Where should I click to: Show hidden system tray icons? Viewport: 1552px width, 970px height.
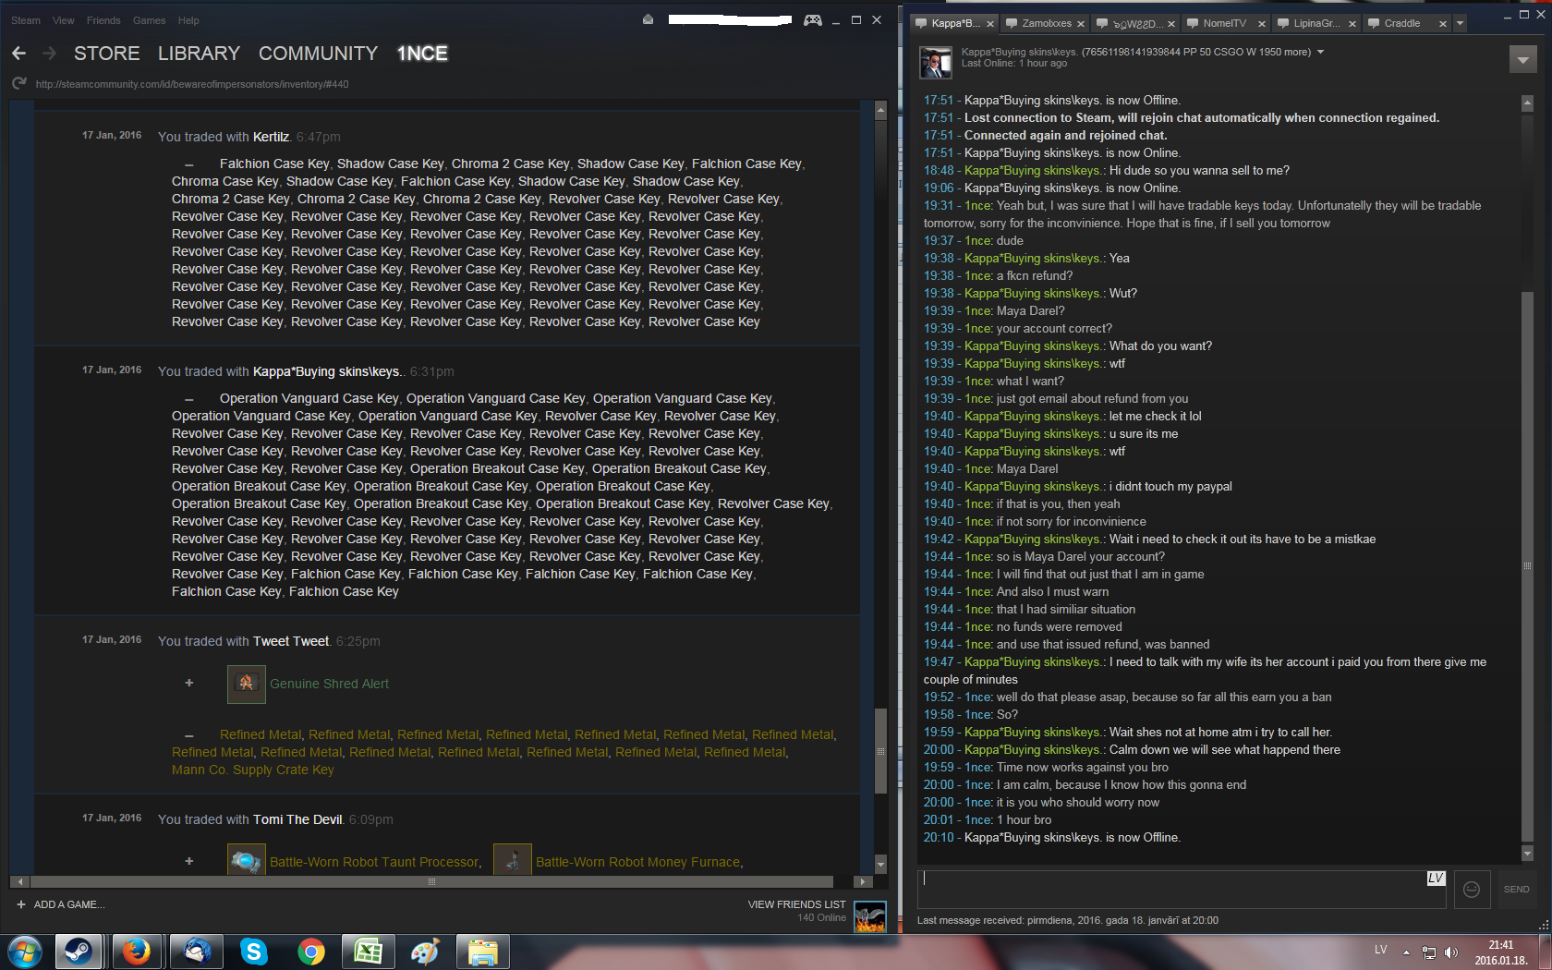point(1406,952)
